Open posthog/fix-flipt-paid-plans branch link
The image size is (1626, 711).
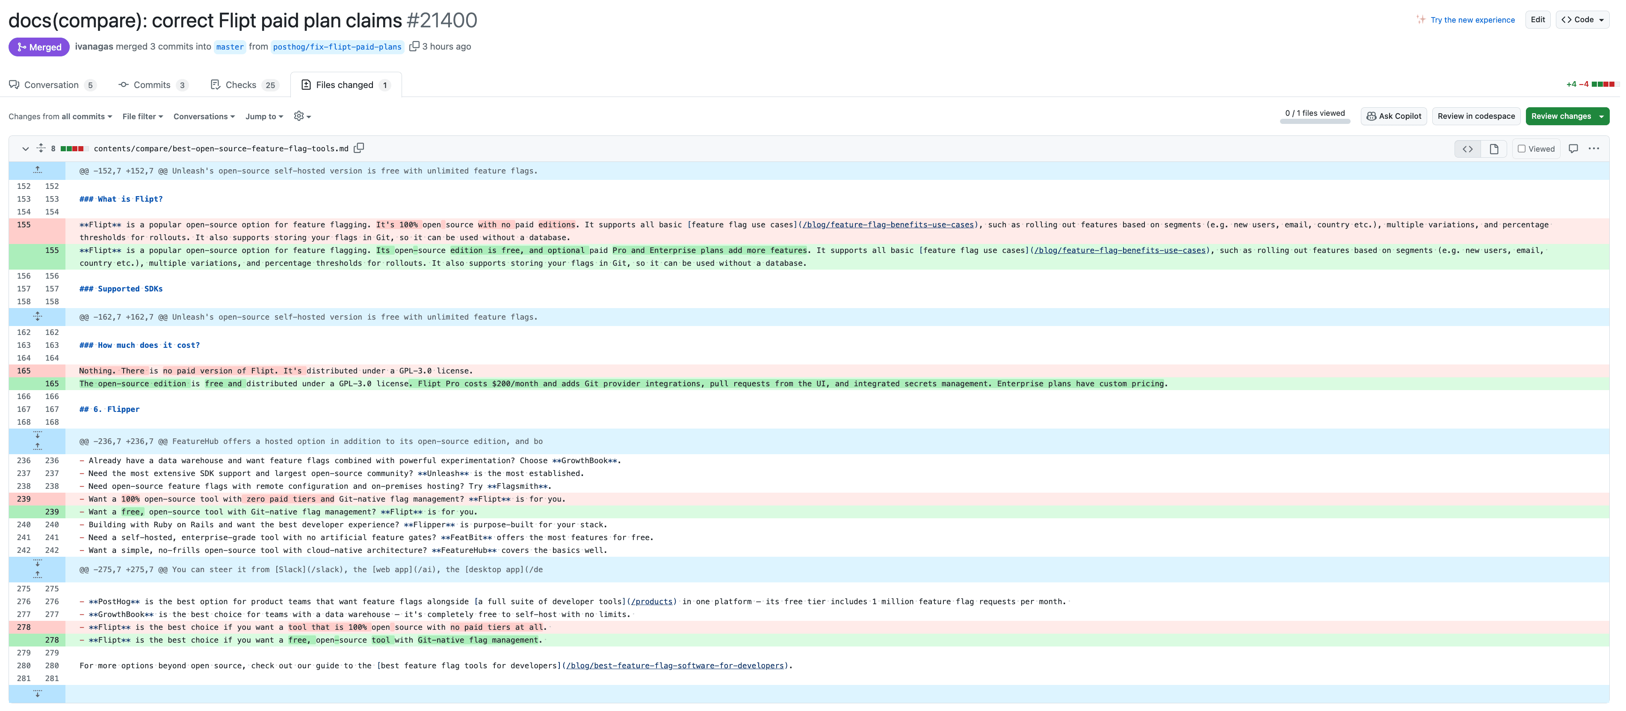pyautogui.click(x=337, y=47)
